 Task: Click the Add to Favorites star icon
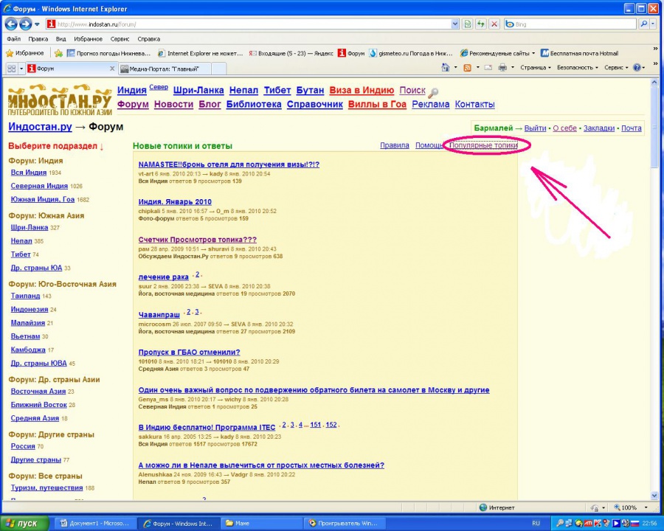coord(58,53)
